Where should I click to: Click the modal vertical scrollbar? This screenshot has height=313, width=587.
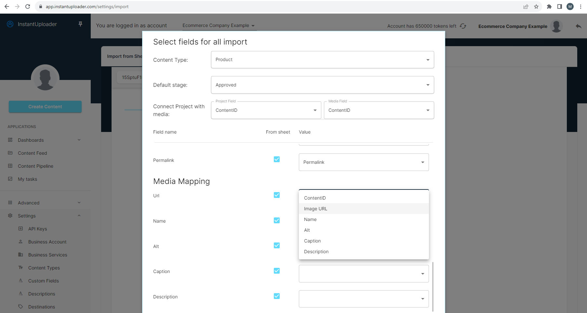coord(433,286)
